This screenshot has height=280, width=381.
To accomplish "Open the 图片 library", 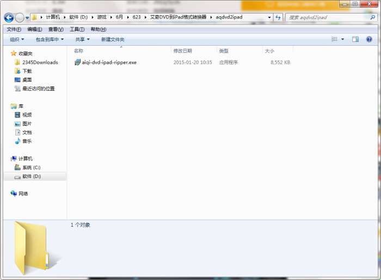I will 27,124.
